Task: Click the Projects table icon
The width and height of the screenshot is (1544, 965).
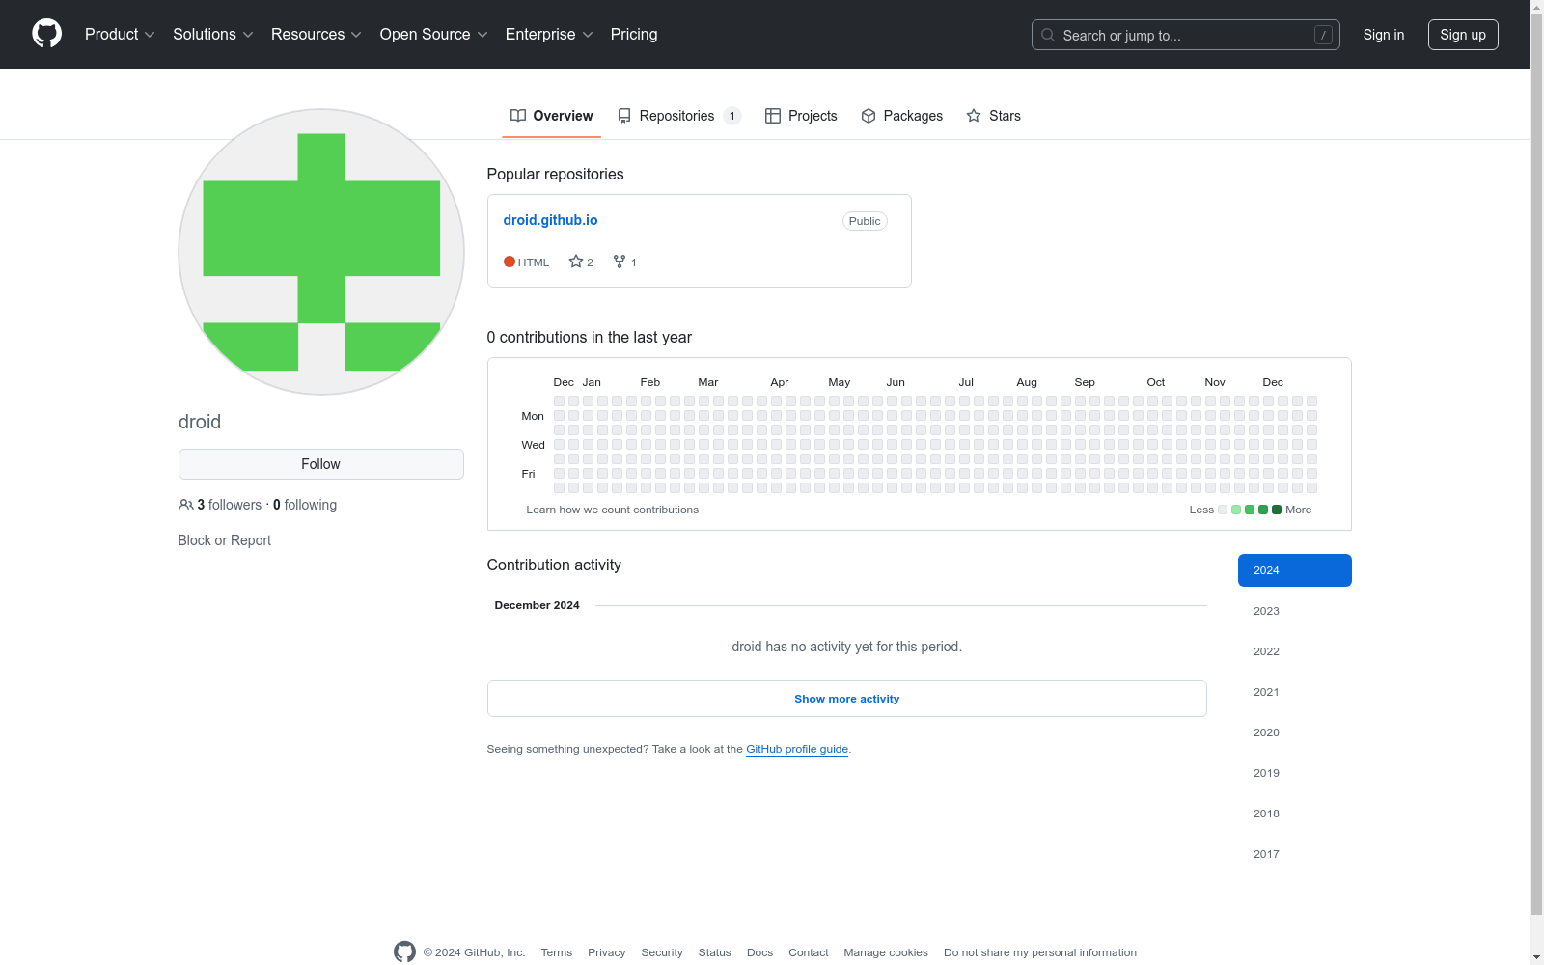Action: [773, 116]
